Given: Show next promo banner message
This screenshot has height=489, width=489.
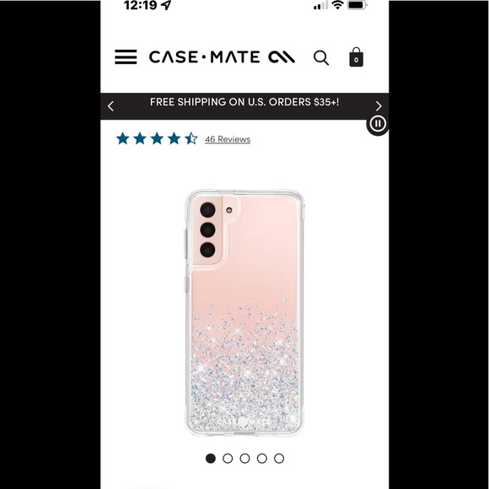Looking at the screenshot, I should coord(379,106).
